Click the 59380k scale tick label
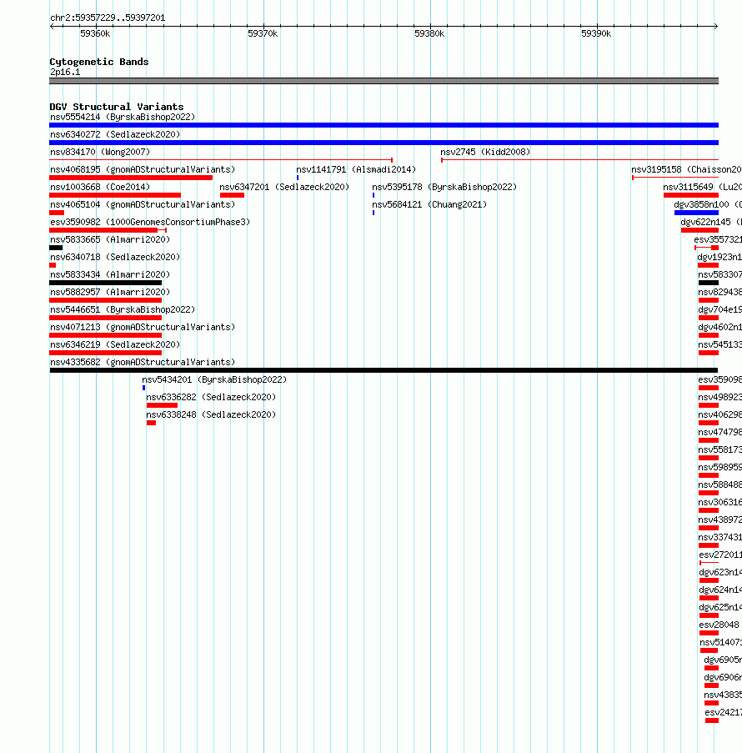 pyautogui.click(x=429, y=33)
